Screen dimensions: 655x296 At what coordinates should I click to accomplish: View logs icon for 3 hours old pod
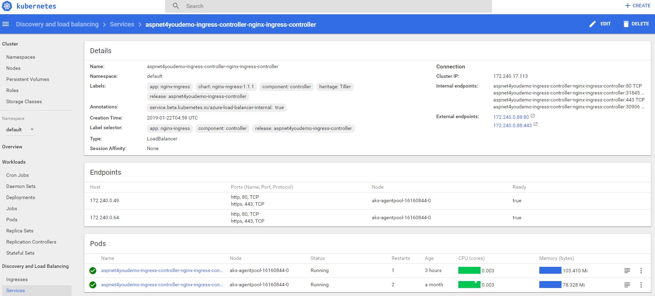627,271
